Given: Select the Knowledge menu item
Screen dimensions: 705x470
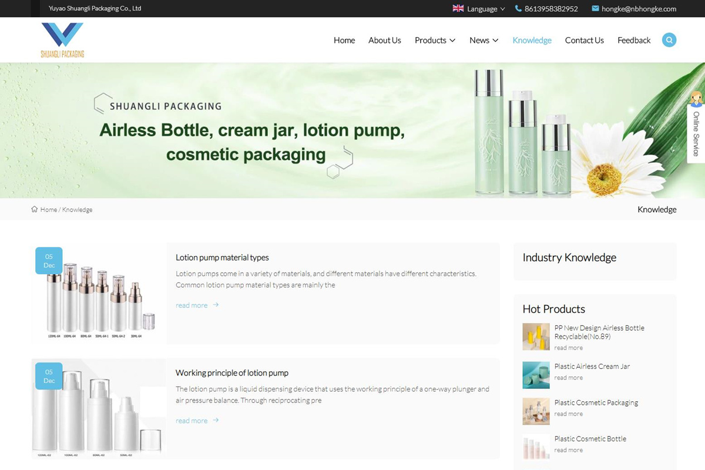Looking at the screenshot, I should (532, 40).
